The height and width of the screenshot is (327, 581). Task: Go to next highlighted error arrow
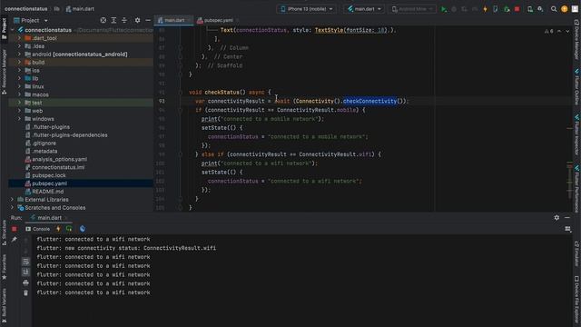point(567,32)
